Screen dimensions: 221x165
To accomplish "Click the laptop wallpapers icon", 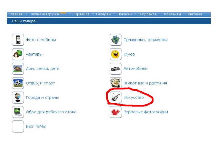I will tap(18, 112).
